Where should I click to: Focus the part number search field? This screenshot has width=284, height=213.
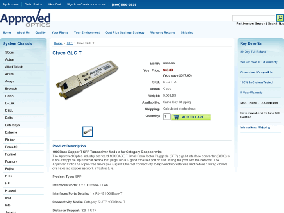(x=254, y=18)
